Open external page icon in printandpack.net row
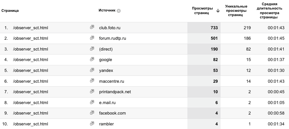The height and width of the screenshot is (129, 289). click(92, 91)
